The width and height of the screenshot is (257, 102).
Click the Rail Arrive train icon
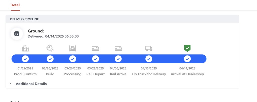(x=118, y=48)
